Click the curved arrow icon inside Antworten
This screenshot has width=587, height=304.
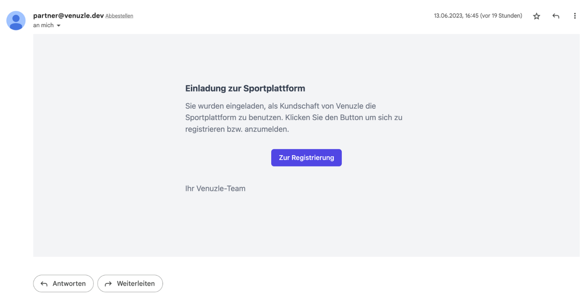(x=44, y=284)
